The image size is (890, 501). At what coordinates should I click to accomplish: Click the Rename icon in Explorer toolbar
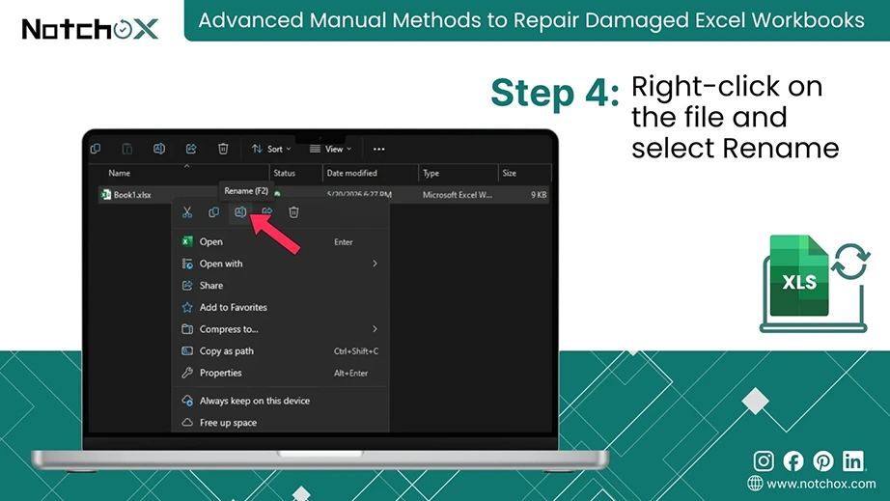[x=159, y=149]
